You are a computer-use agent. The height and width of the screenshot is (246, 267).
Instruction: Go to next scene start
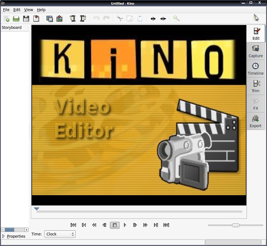pyautogui.click(x=156, y=225)
